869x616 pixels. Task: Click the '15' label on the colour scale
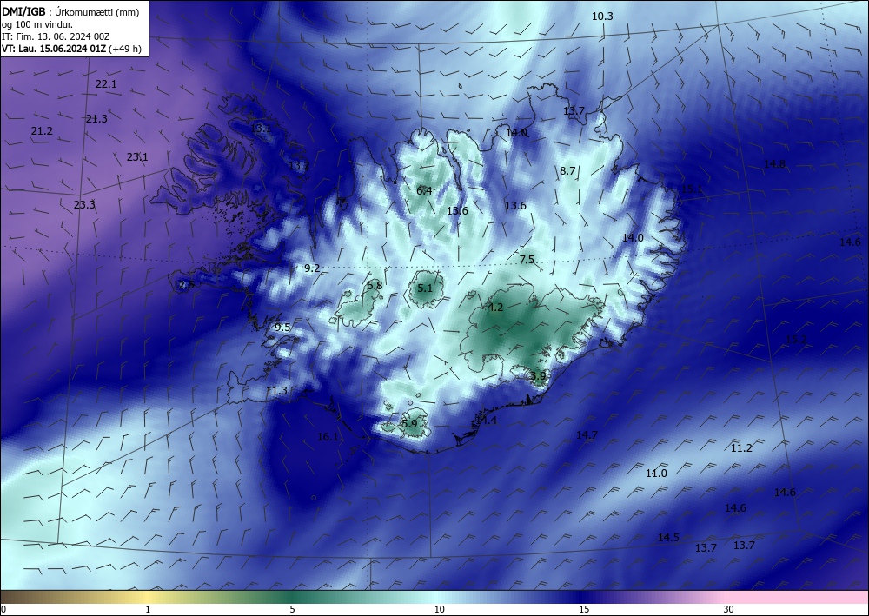(x=584, y=610)
